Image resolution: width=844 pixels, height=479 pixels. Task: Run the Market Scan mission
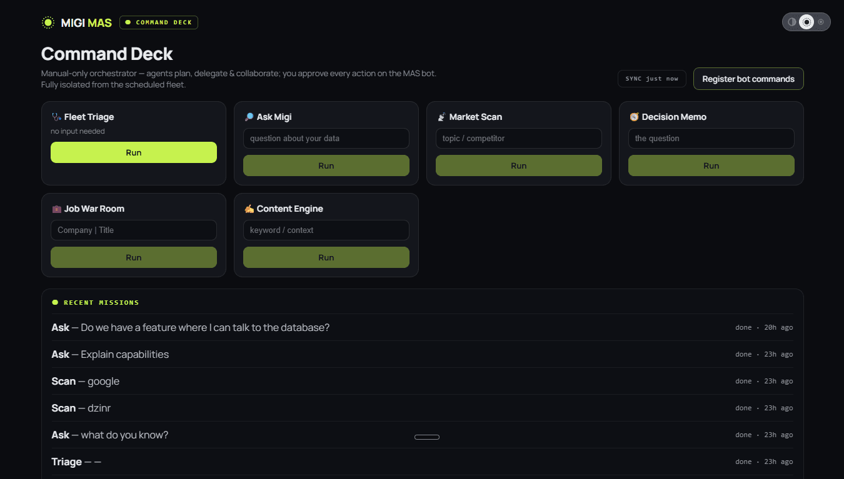coord(519,165)
